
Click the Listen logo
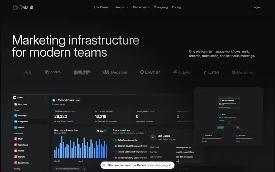point(211,72)
